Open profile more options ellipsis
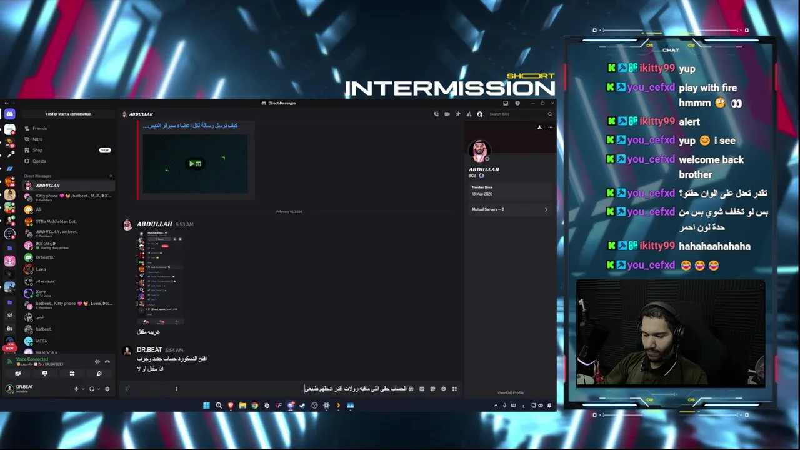800x450 pixels. click(550, 127)
